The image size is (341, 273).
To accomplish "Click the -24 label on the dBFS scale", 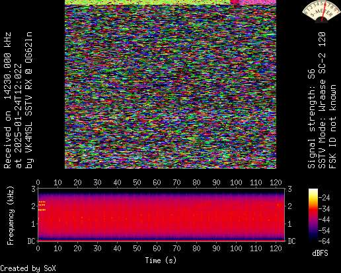I will click(x=324, y=198).
